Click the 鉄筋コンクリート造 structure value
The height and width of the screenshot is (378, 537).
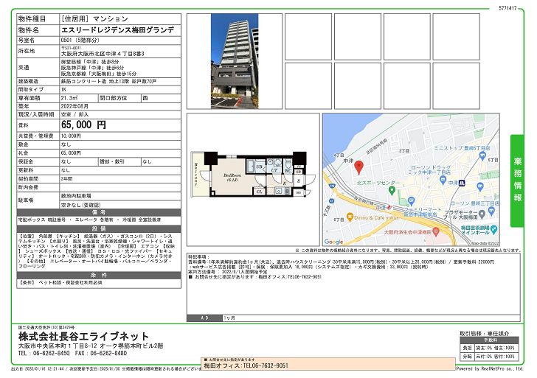83,81
